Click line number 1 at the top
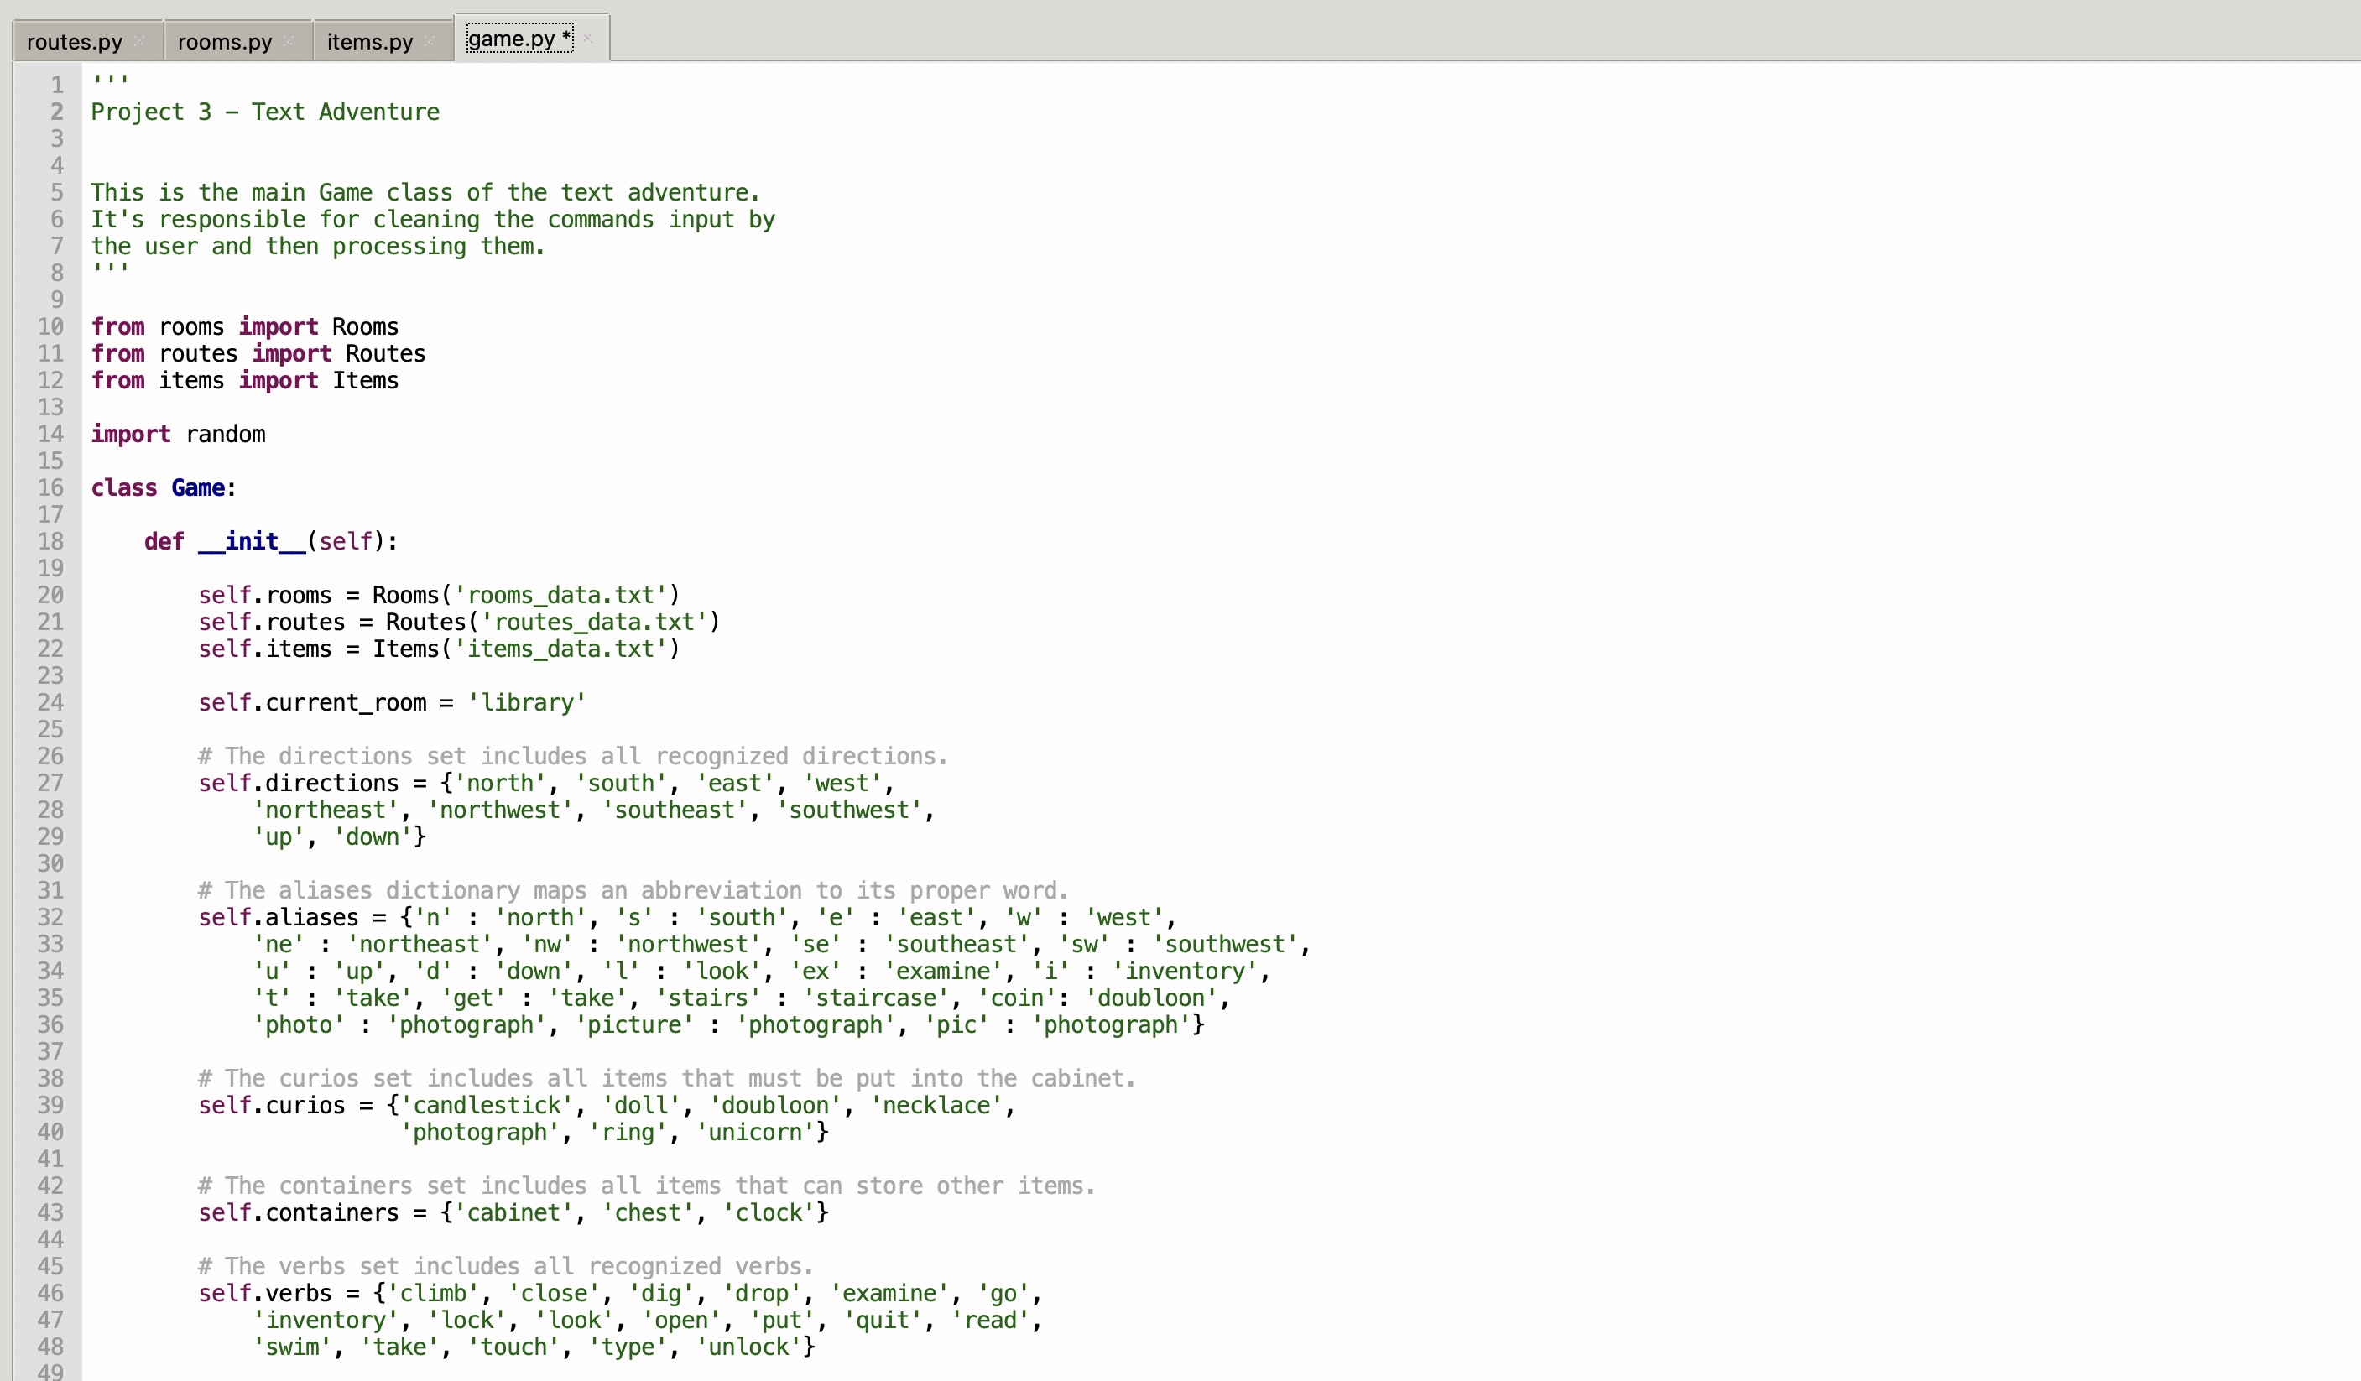This screenshot has height=1381, width=2361. pyautogui.click(x=56, y=85)
